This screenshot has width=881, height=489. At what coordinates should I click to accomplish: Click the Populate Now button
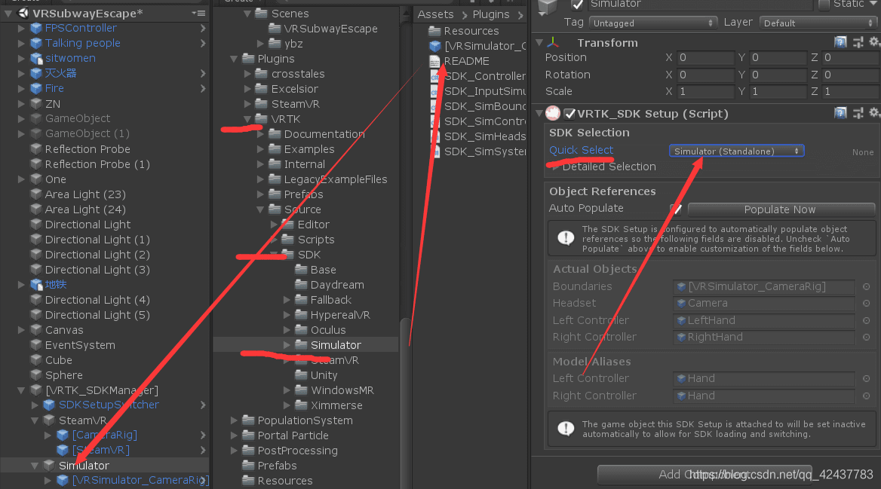[781, 209]
